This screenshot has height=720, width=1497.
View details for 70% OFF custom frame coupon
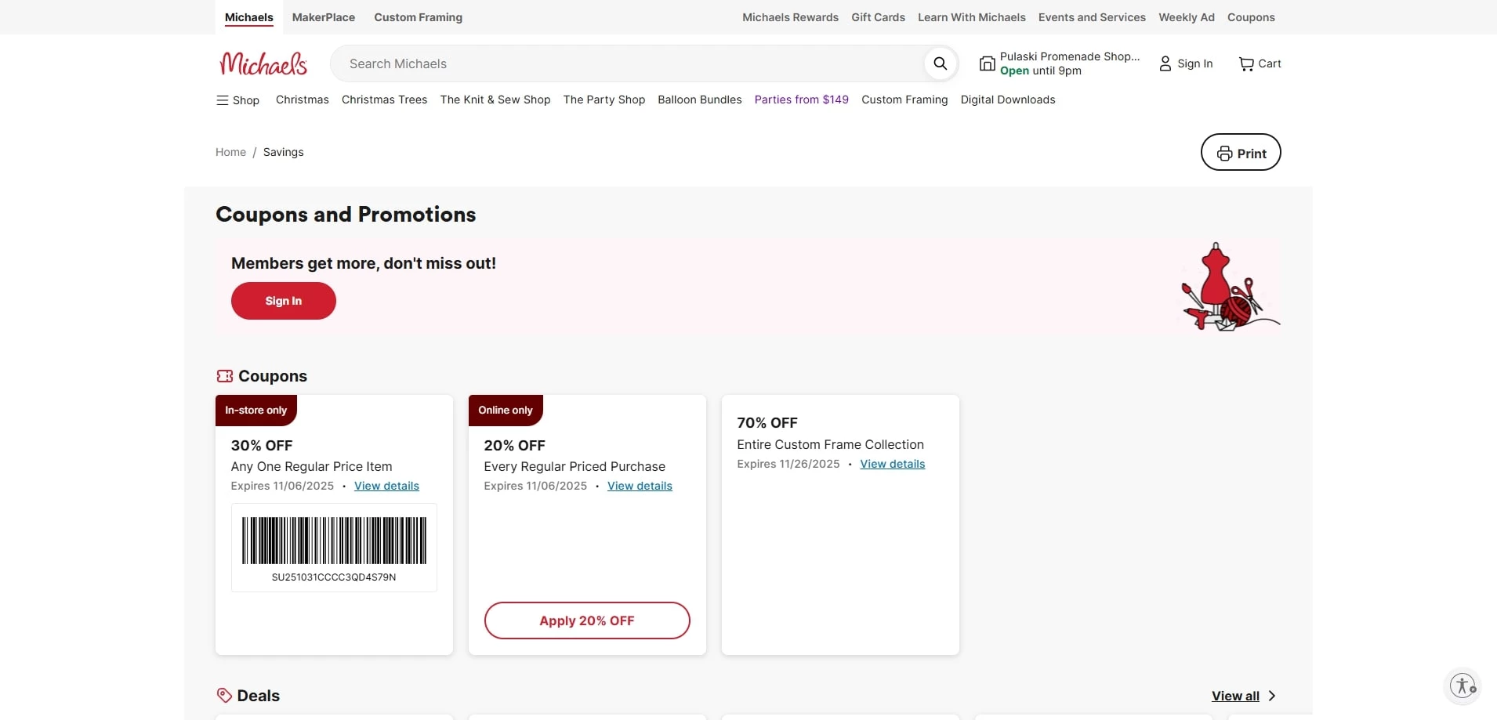point(892,464)
